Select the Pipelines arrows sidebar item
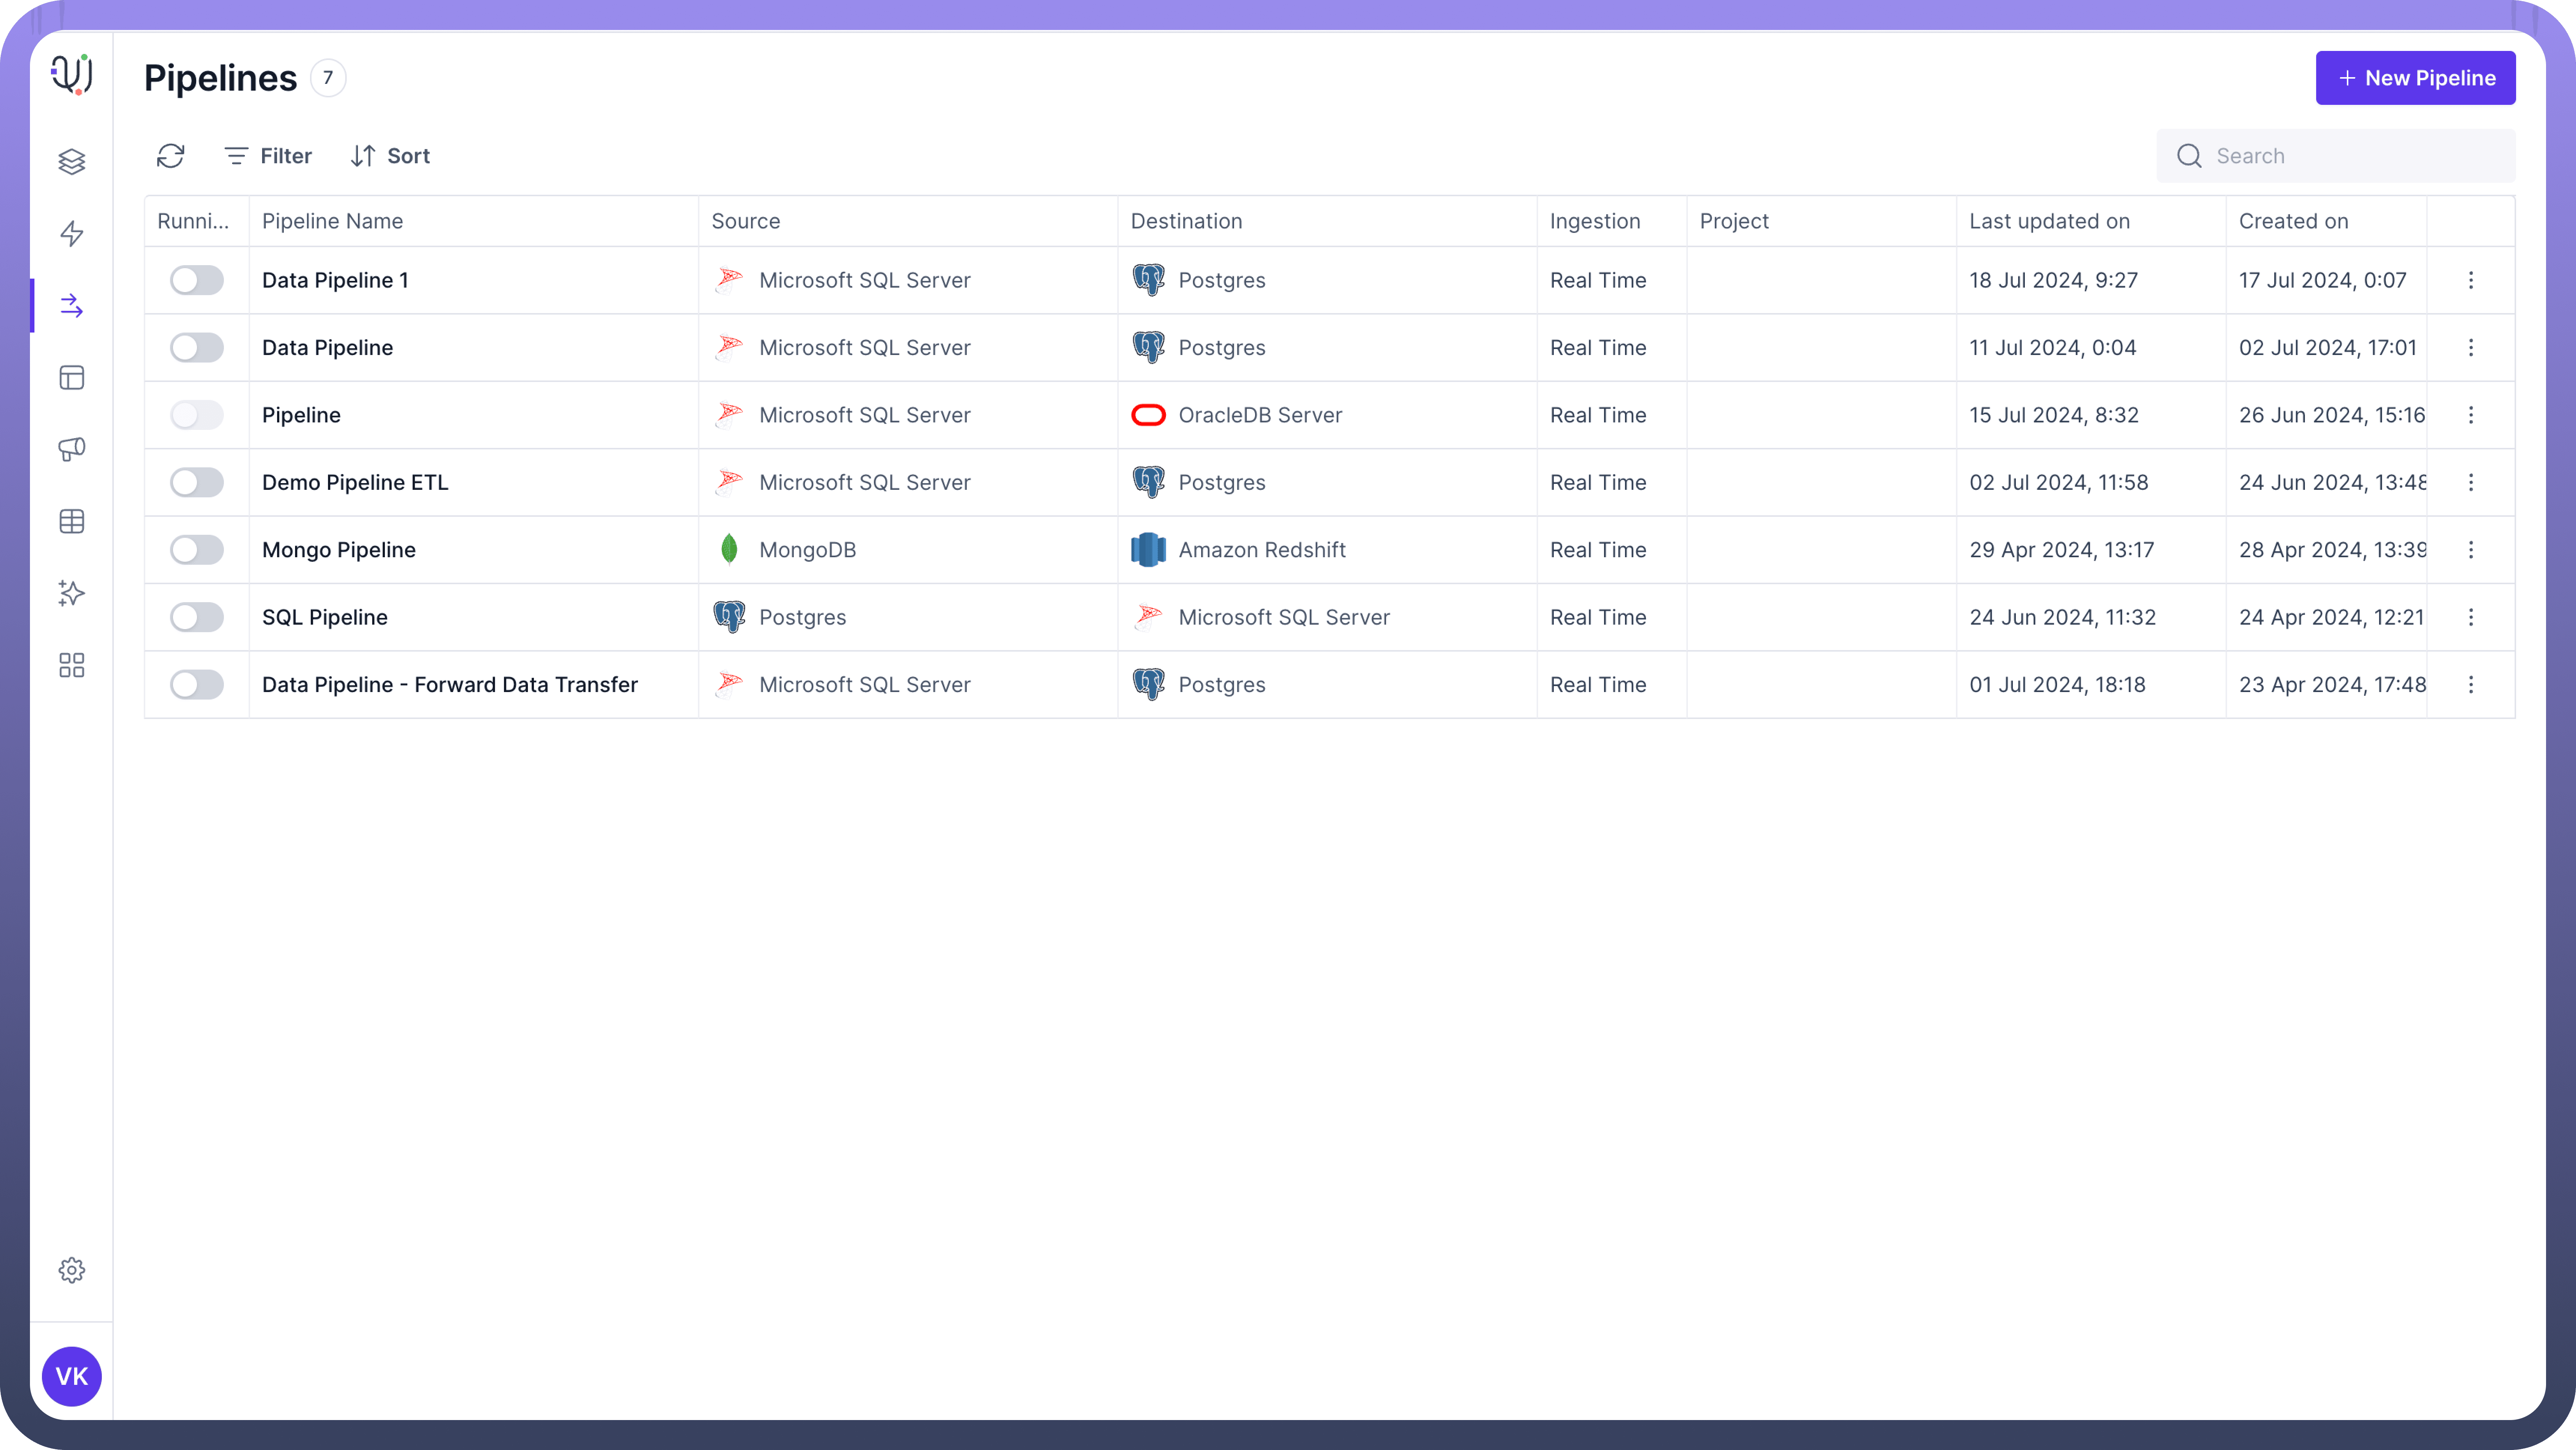 71,306
